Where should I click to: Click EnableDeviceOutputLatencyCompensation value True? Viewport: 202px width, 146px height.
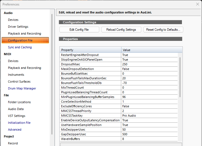point(150,120)
